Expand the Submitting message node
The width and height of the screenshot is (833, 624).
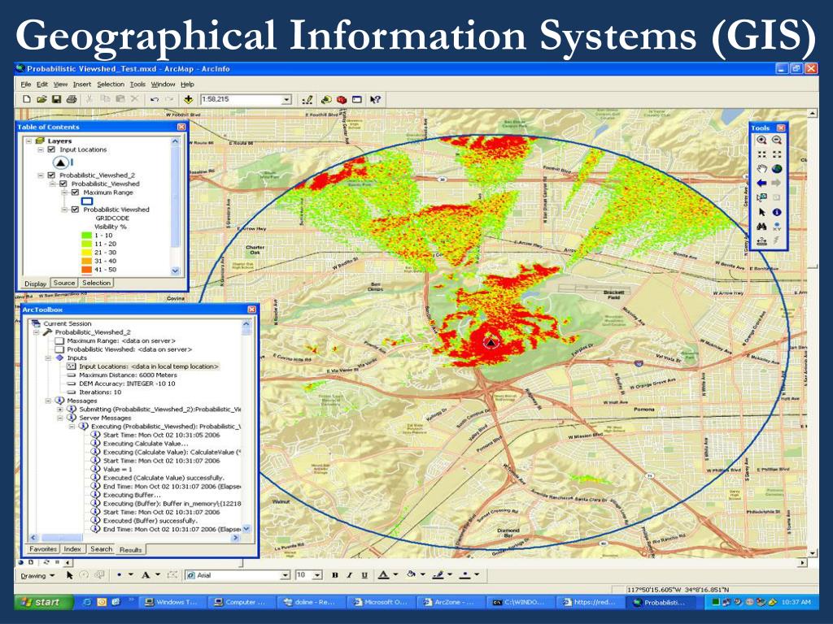pyautogui.click(x=60, y=409)
